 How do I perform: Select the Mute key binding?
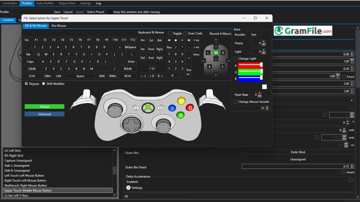pyautogui.click(x=197, y=54)
